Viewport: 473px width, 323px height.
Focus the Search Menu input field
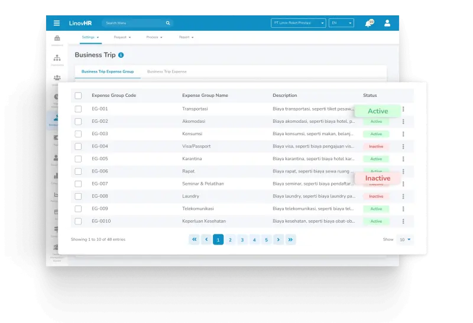tap(133, 23)
